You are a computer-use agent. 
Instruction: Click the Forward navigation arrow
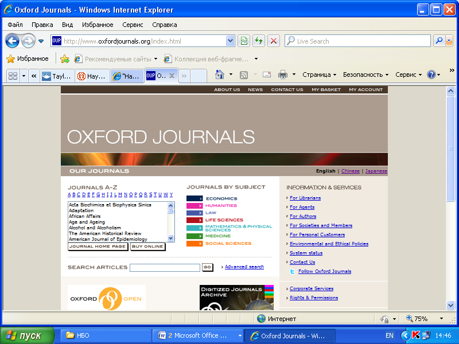click(x=28, y=41)
